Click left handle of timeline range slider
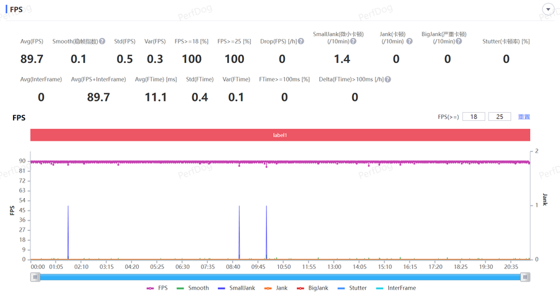The width and height of the screenshot is (560, 292). (x=35, y=277)
